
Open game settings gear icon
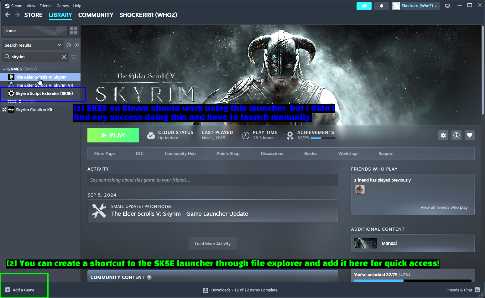[443, 135]
